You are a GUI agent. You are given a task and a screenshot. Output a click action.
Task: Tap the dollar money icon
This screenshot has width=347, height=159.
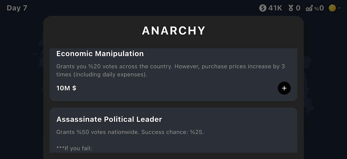tap(263, 8)
